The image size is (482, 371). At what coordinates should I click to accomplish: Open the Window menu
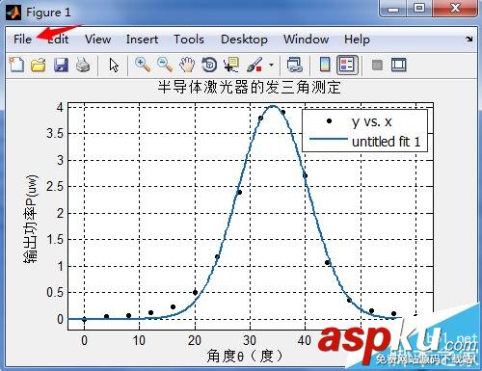(306, 40)
